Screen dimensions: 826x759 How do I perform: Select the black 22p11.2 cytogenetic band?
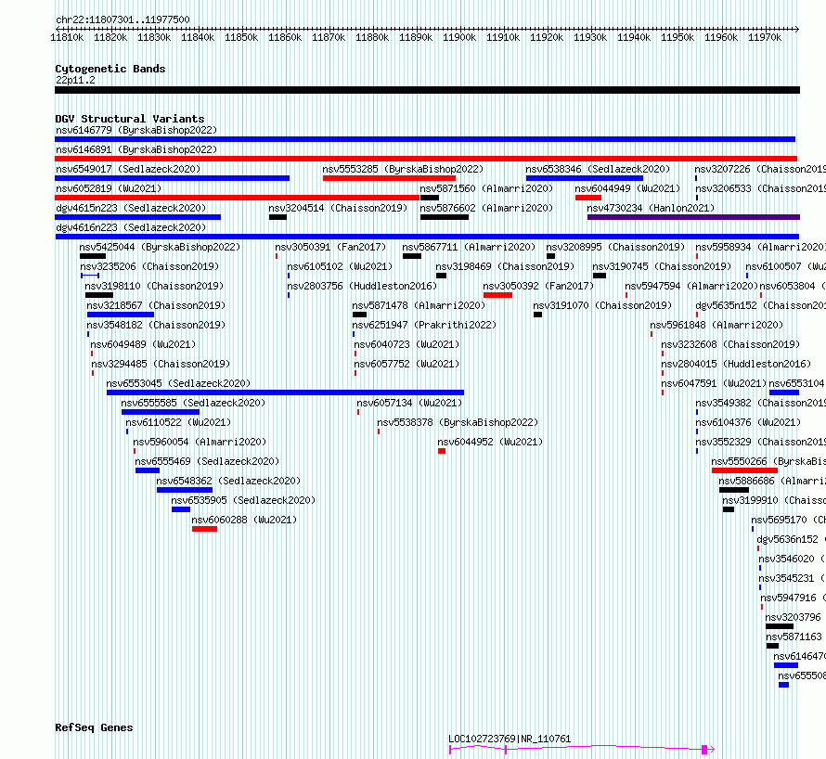click(427, 90)
